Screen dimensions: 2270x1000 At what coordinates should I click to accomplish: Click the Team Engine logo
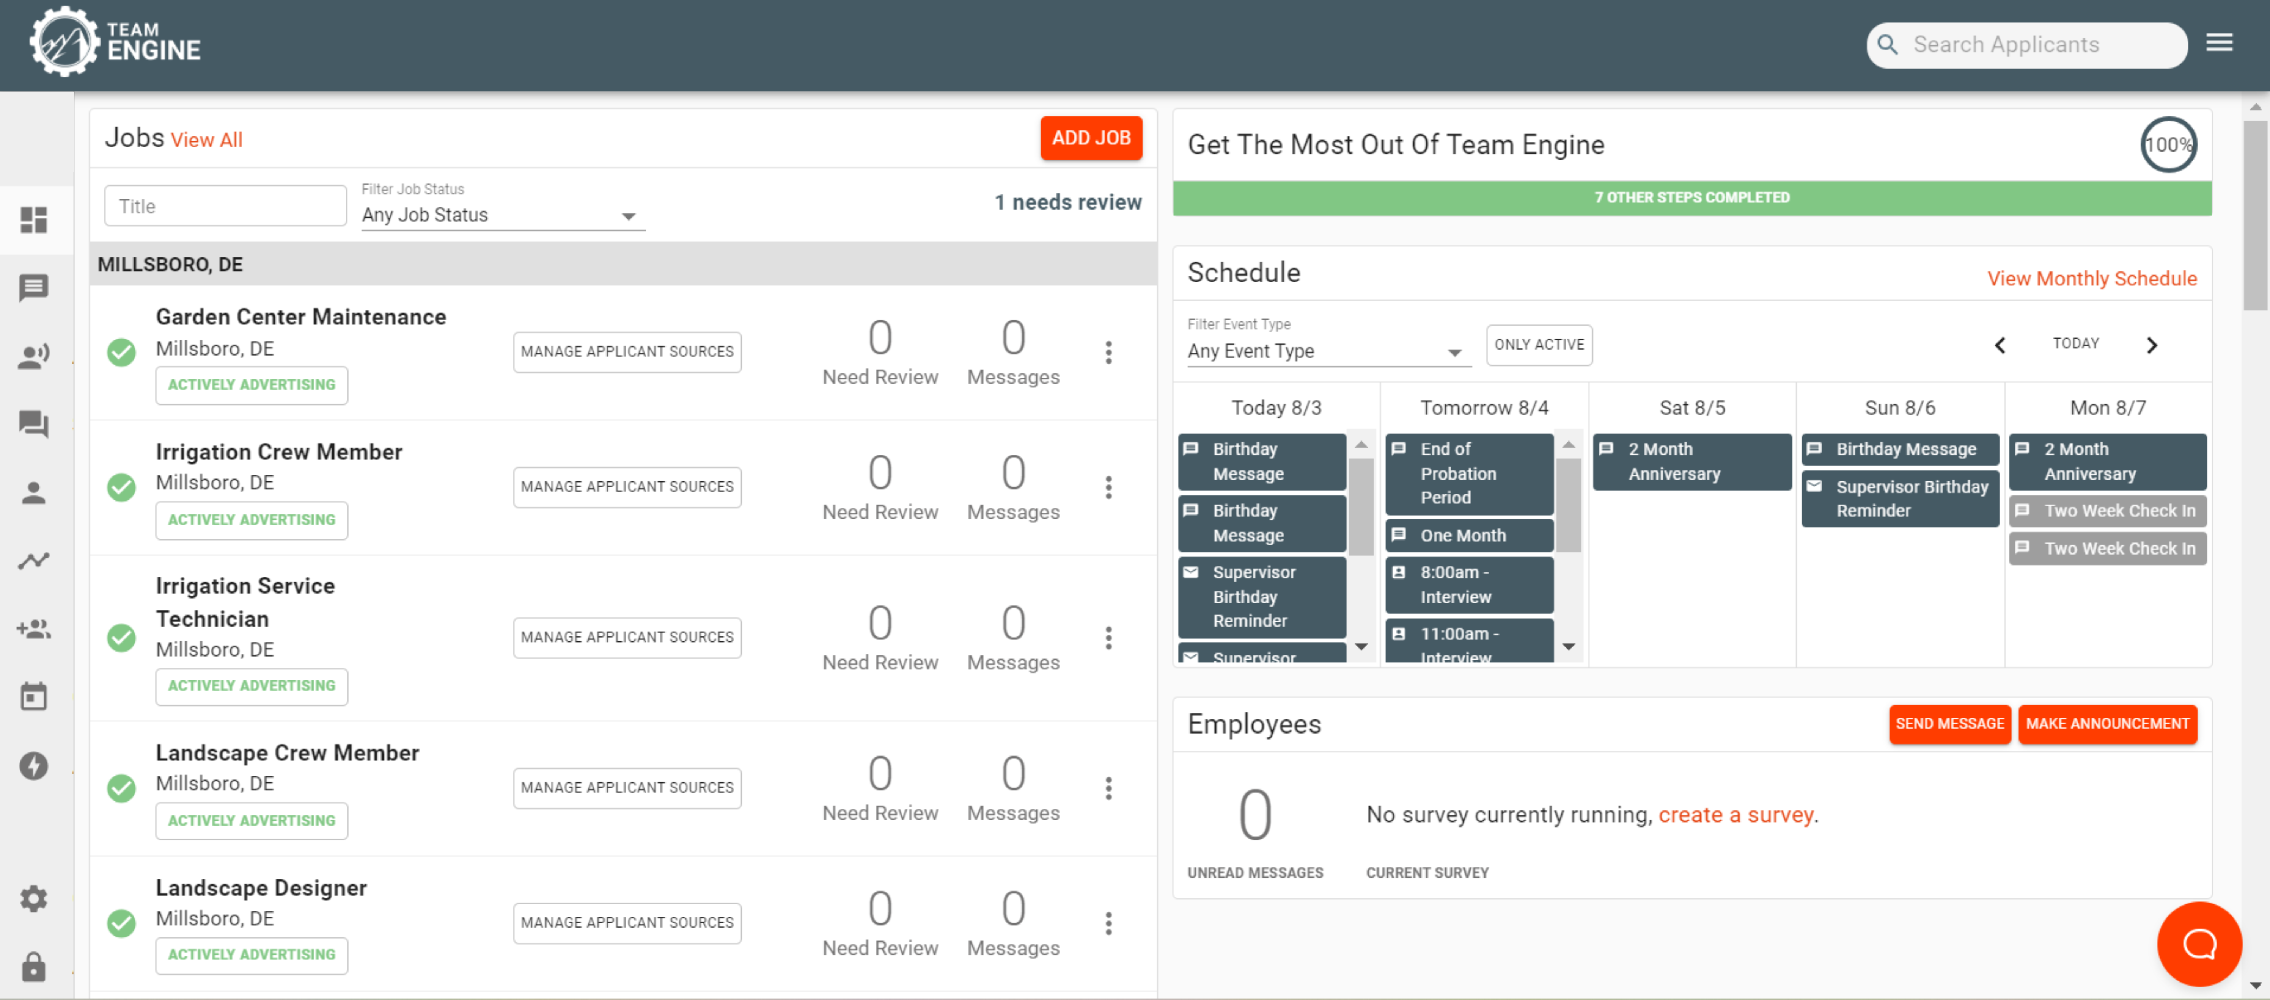(115, 42)
